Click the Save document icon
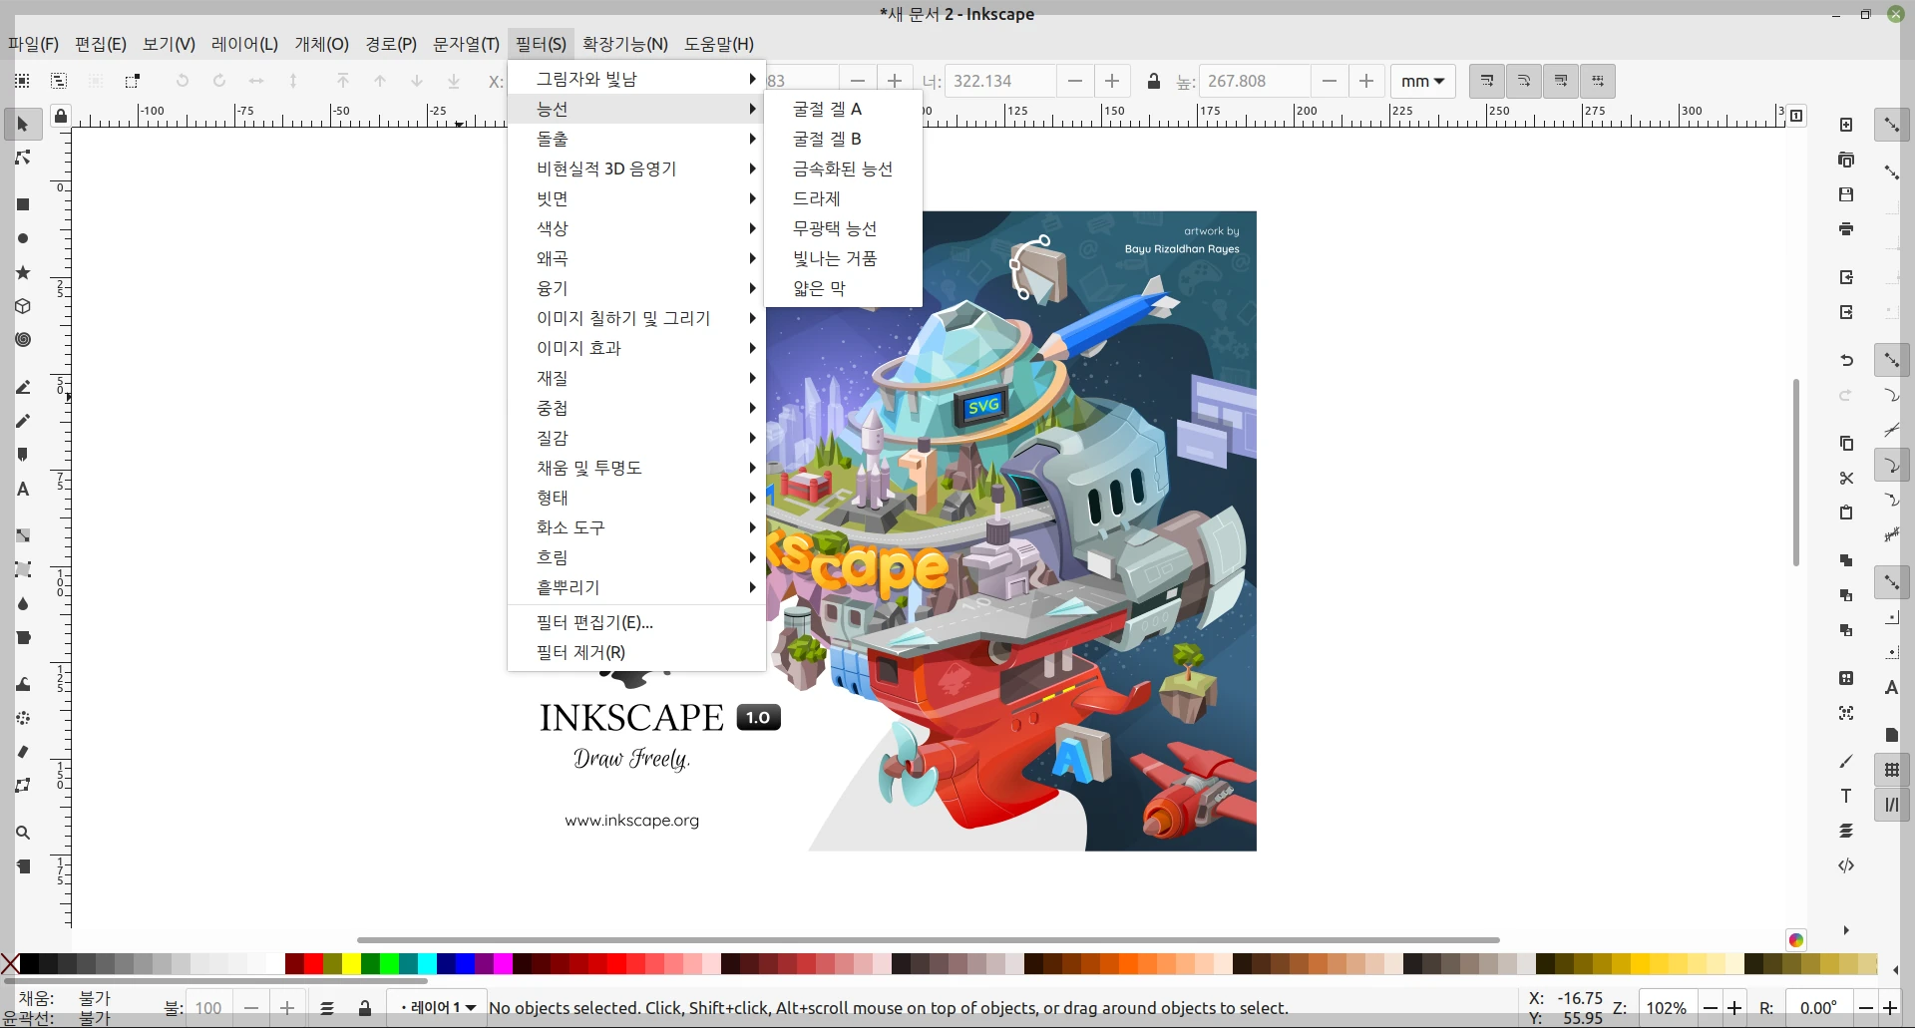This screenshot has height=1028, width=1915. 1846,194
